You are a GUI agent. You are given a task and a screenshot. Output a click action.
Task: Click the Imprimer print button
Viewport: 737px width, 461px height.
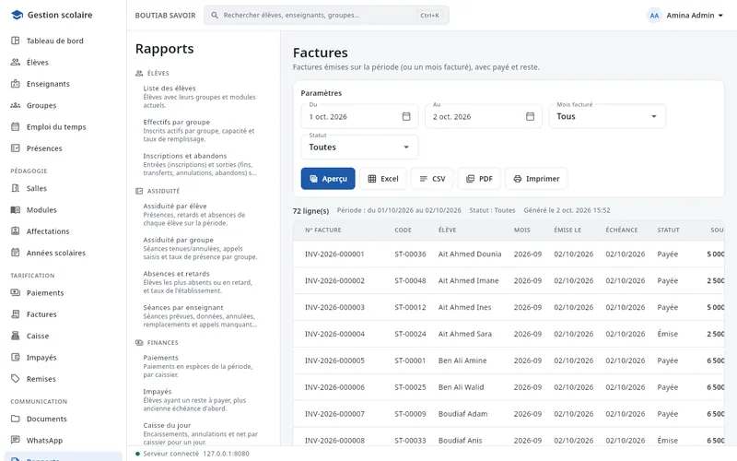[536, 179]
